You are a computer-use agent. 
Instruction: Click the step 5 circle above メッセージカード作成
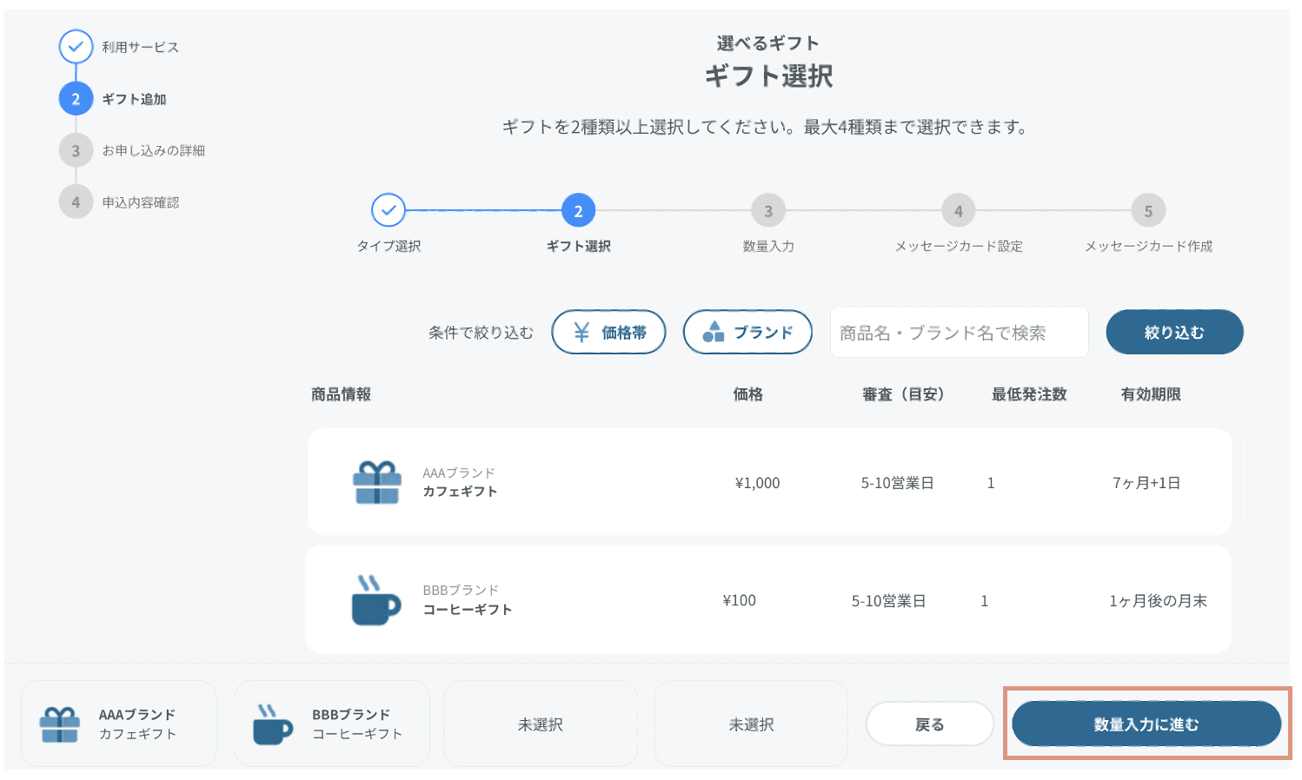pyautogui.click(x=1148, y=210)
